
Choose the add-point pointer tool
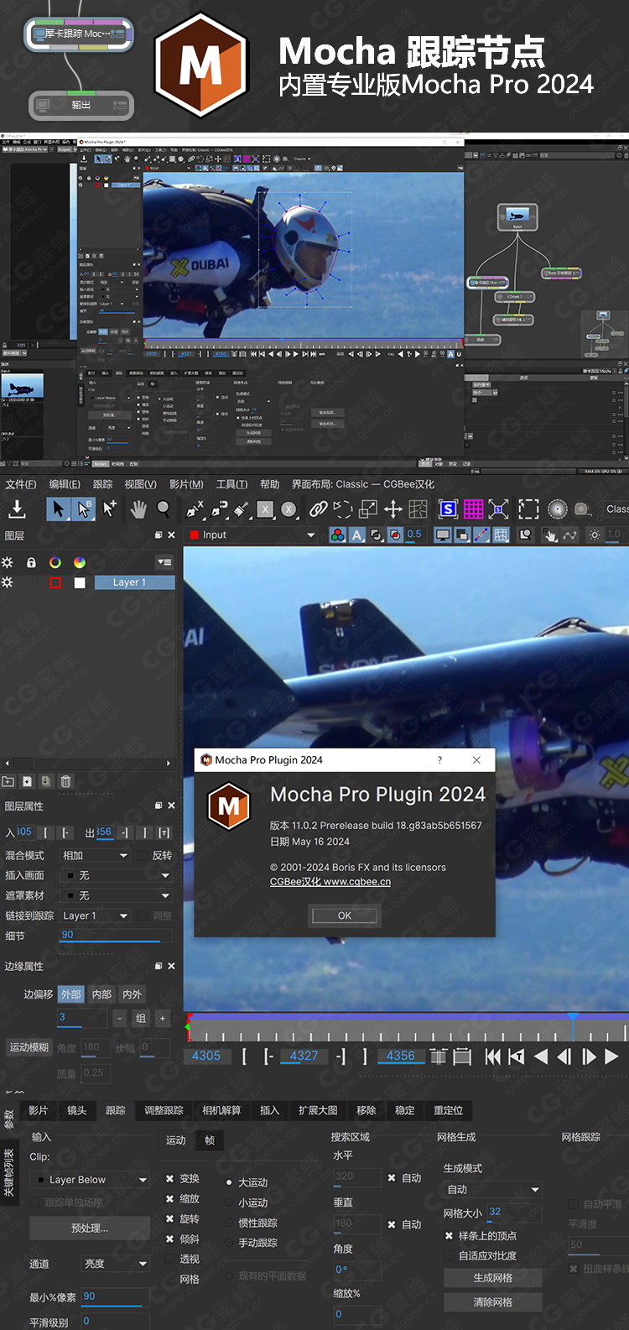110,509
